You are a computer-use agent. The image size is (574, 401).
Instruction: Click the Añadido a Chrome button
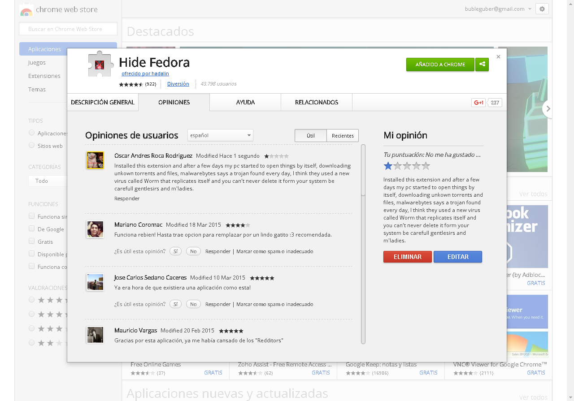coord(440,65)
